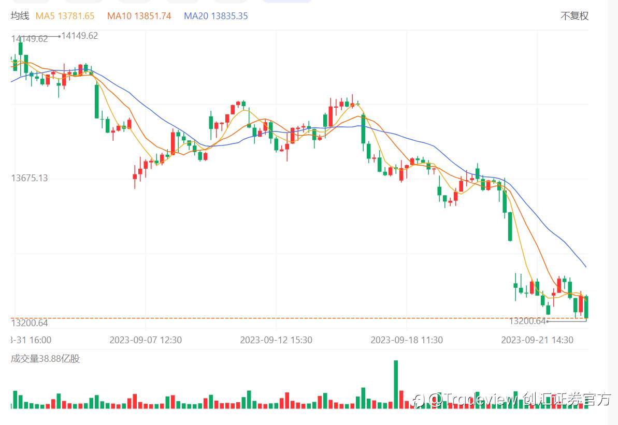Click the 成交量38.88亿股 volume label
Screen dimensions: 618x425
tap(45, 359)
